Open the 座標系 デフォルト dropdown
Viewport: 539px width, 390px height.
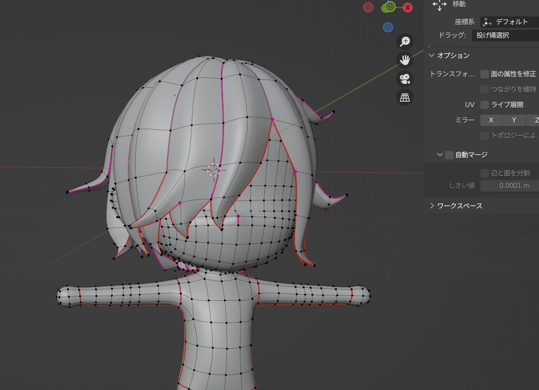point(509,22)
